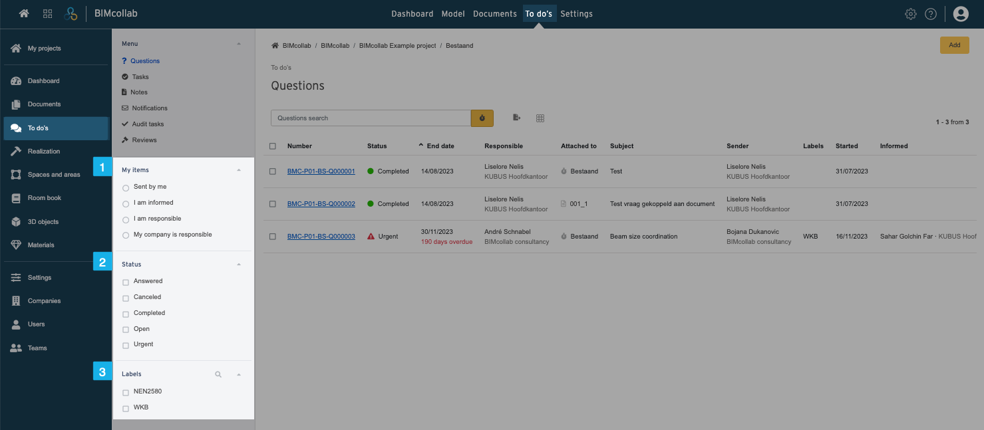Check the Urgent status filter
Screen dimensions: 984x430
pyautogui.click(x=126, y=346)
